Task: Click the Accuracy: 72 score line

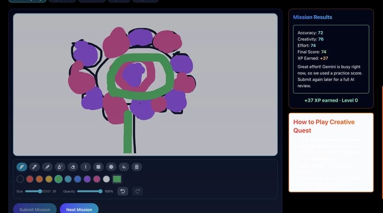Action: (x=310, y=32)
